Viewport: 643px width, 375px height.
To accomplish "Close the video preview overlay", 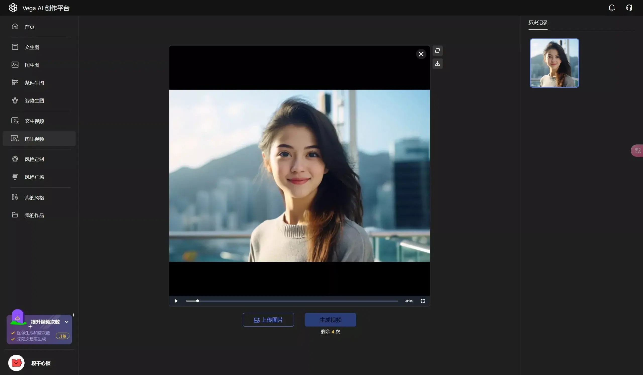I will 421,54.
